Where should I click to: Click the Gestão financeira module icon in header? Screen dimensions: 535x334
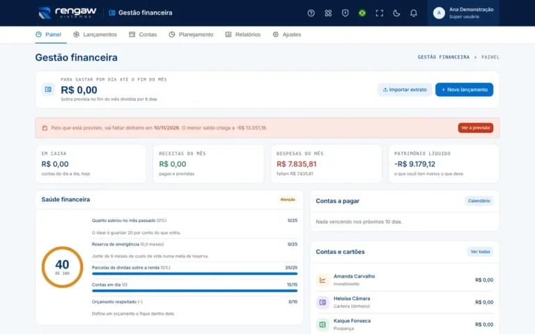(x=112, y=13)
